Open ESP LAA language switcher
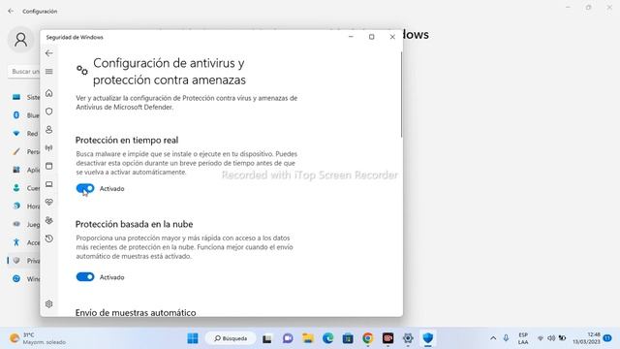This screenshot has width=620, height=349. pyautogui.click(x=523, y=338)
